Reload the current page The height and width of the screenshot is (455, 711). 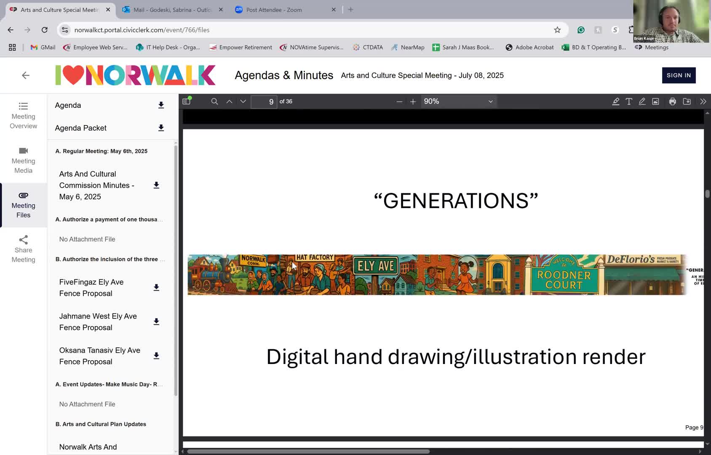44,30
